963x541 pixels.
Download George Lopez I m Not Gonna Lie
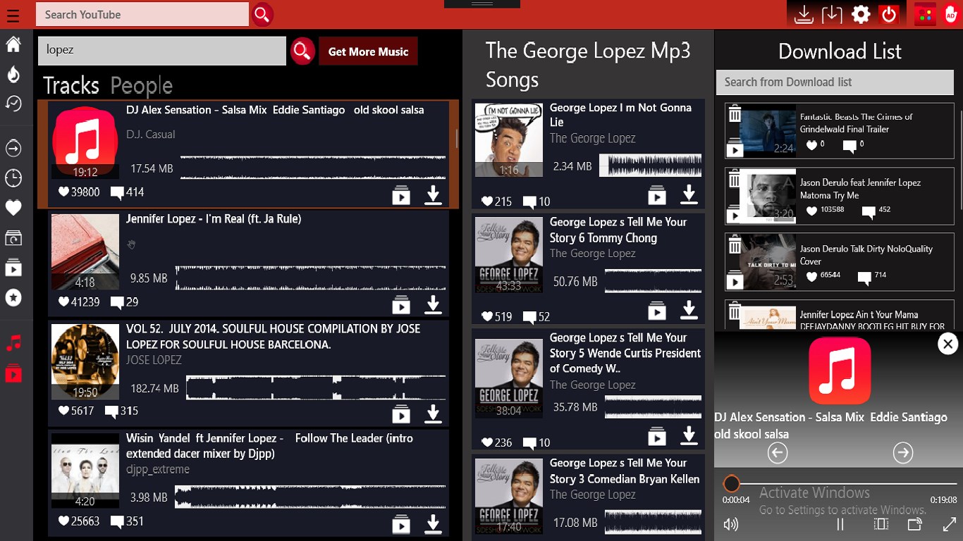pos(689,194)
